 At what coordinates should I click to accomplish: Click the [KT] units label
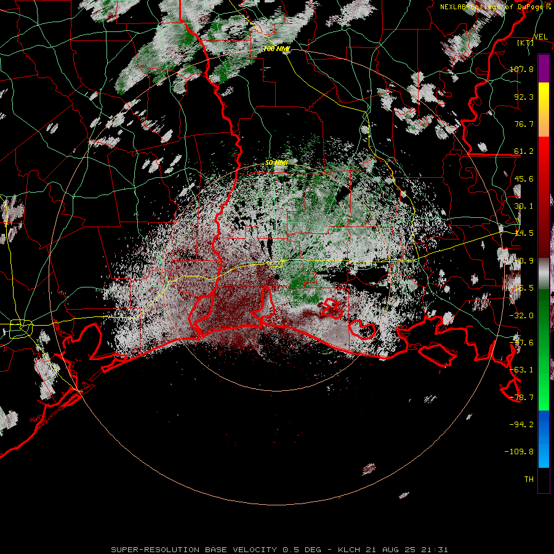point(526,42)
